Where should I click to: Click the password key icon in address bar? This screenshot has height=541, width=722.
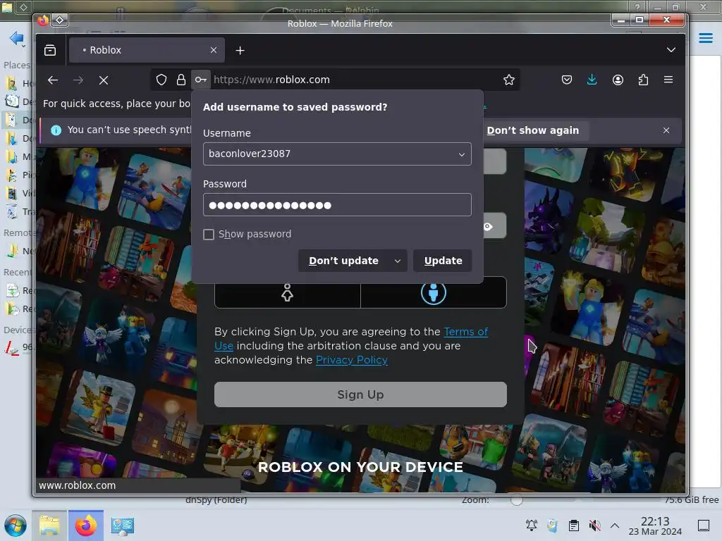coord(200,80)
